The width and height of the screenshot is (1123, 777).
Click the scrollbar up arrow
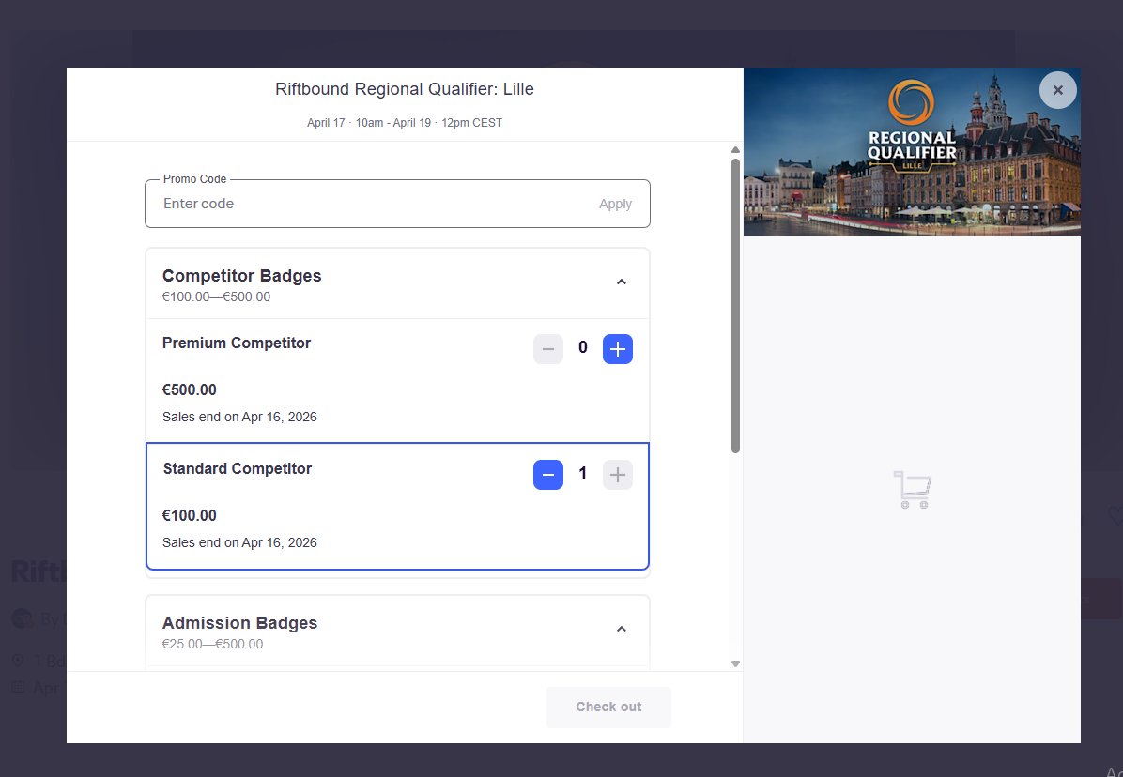point(735,149)
